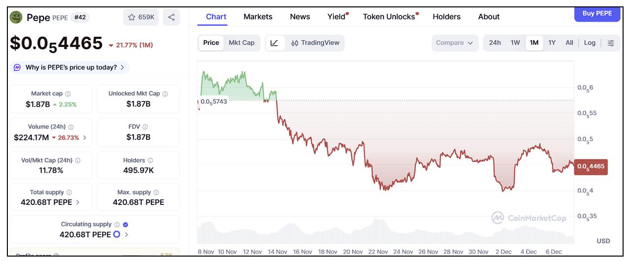The image size is (628, 261).
Task: Click the Buy PEPE button
Action: coord(597,14)
